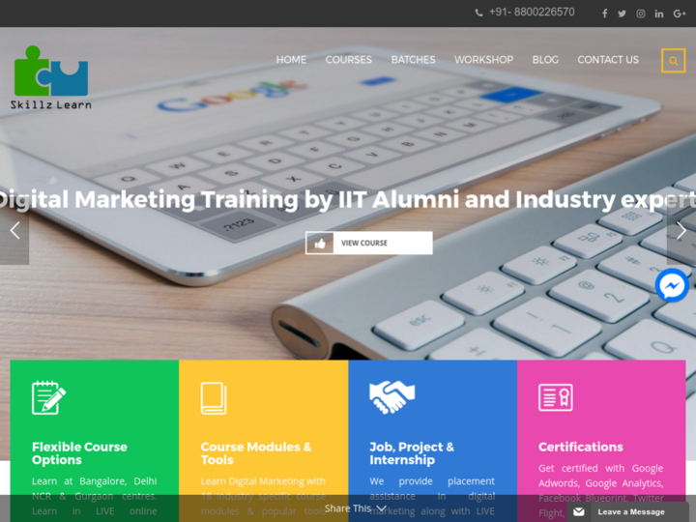696x522 pixels.
Task: Open the Instagram icon in top bar
Action: pyautogui.click(x=641, y=14)
